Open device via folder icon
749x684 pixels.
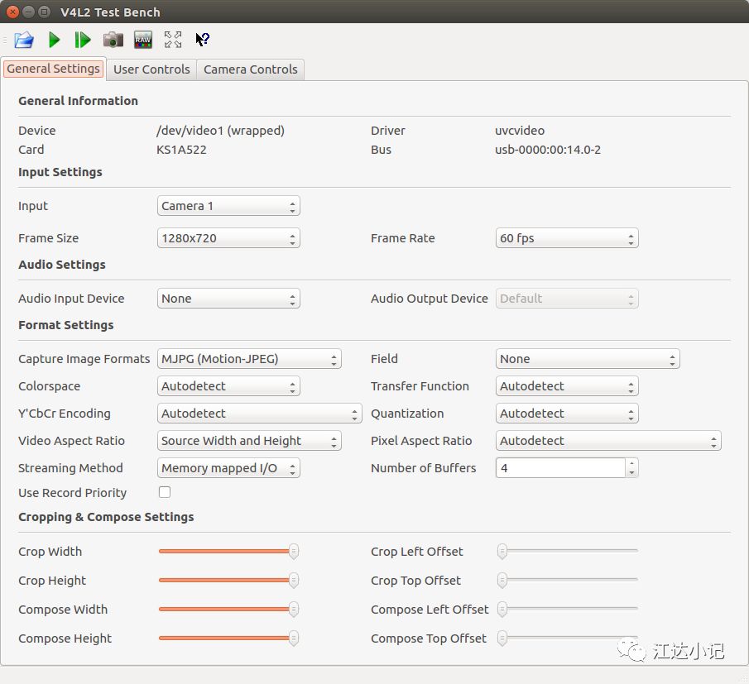pyautogui.click(x=24, y=40)
